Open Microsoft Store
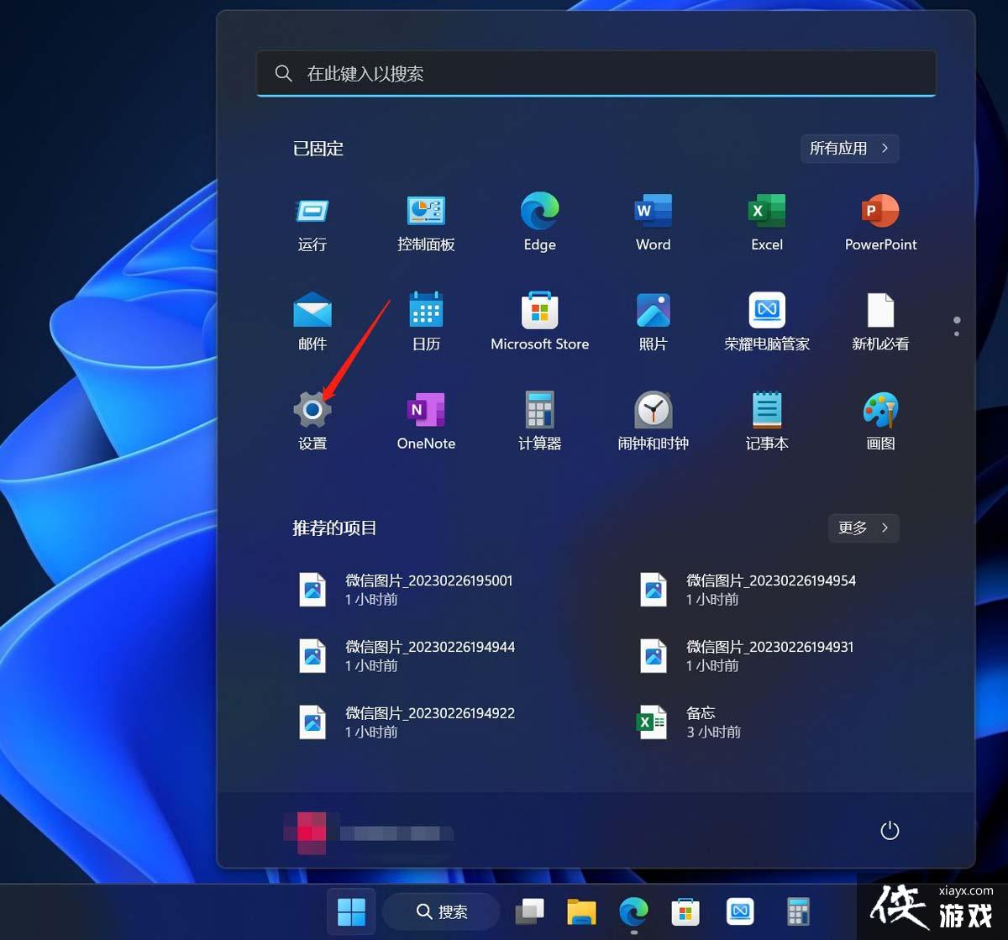This screenshot has height=940, width=1008. pyautogui.click(x=538, y=321)
